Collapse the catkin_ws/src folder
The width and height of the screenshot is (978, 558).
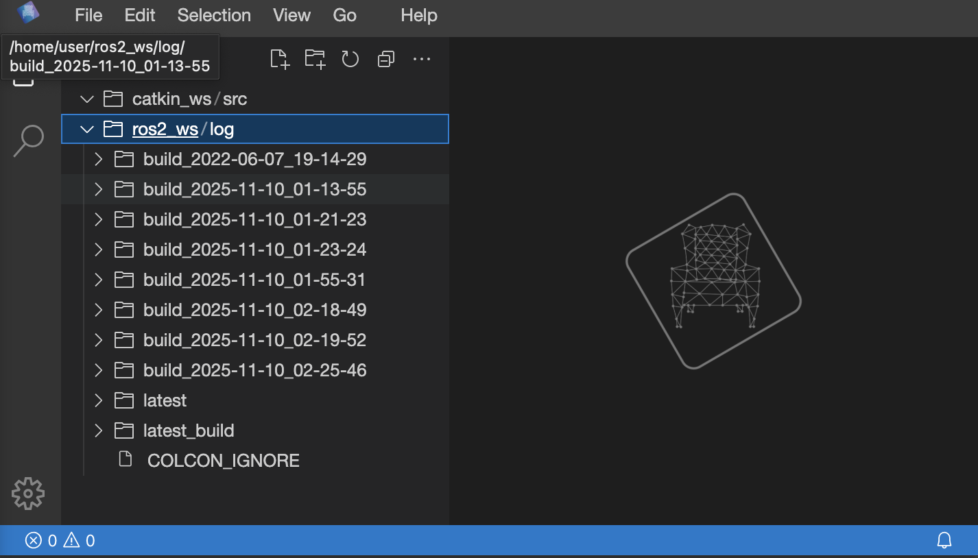[87, 99]
